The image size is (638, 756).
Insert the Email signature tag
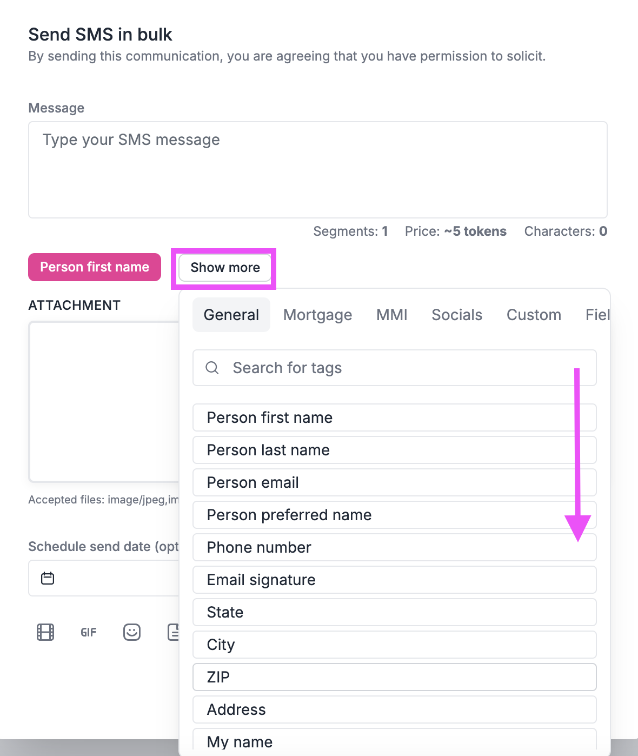point(394,580)
